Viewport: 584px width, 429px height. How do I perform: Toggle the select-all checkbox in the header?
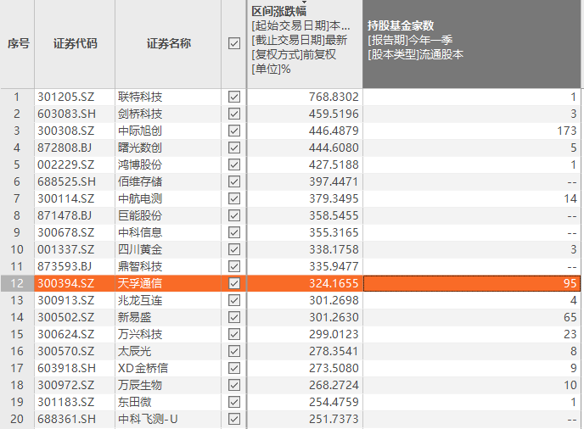[x=234, y=43]
